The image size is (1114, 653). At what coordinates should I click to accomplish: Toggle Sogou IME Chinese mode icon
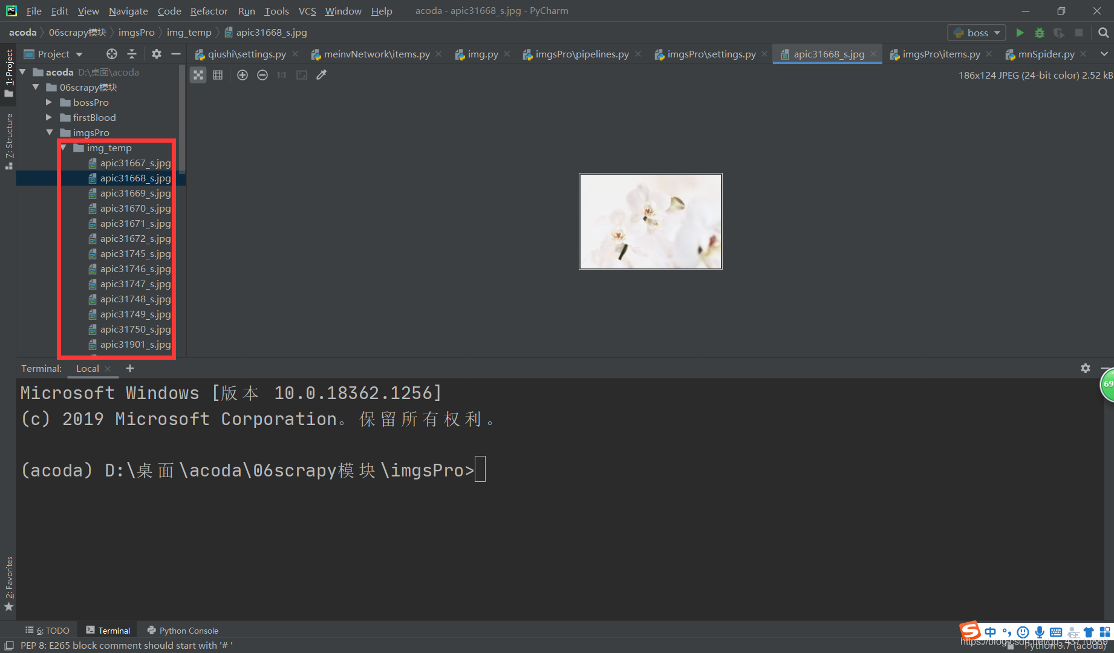click(x=990, y=632)
